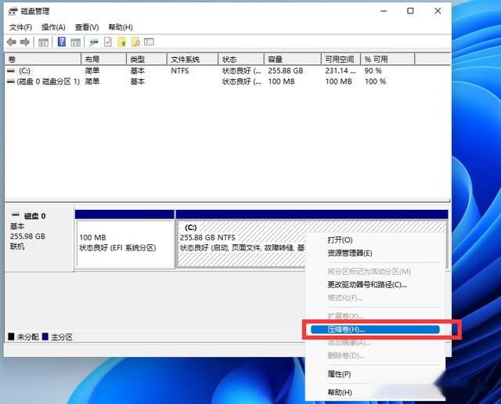This screenshot has height=404, width=501.
Task: Click 帮助(H) in the context menu
Action: (376, 392)
